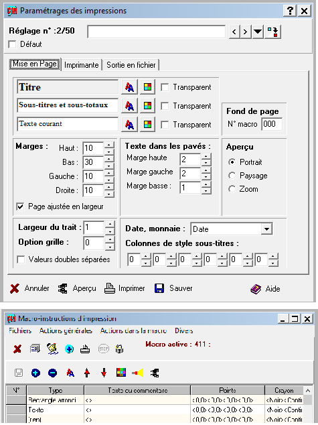Click the red X delete icon in macro toolbar
The height and width of the screenshot is (425, 318).
[x=17, y=349]
